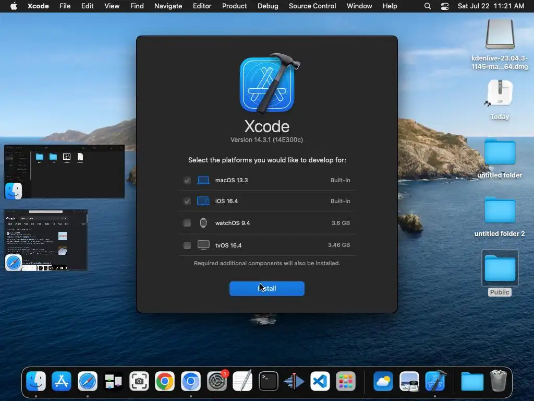Open TextEdit from the Dock
The image size is (534, 401).
point(242,381)
